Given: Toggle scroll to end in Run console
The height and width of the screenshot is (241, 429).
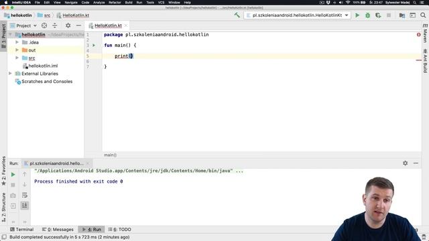Looking at the screenshot, I should click(x=24, y=206).
